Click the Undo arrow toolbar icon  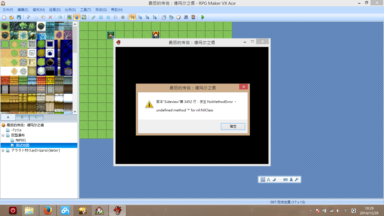pos(60,17)
